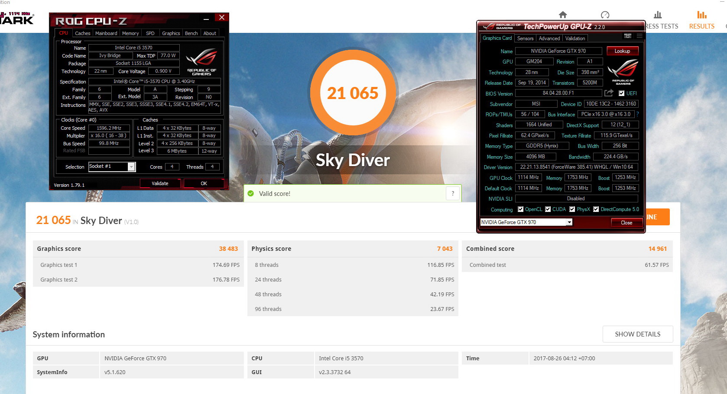Click the Close button in GPU-Z
Screen dimensions: 727x394
[x=626, y=223]
